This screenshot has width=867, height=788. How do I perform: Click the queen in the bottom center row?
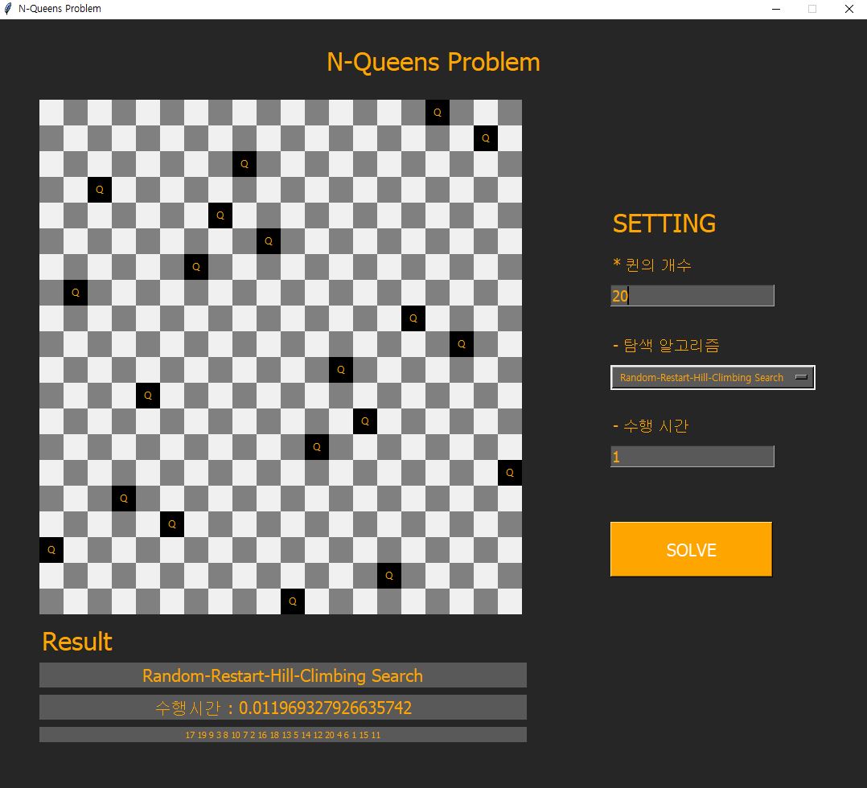(293, 601)
